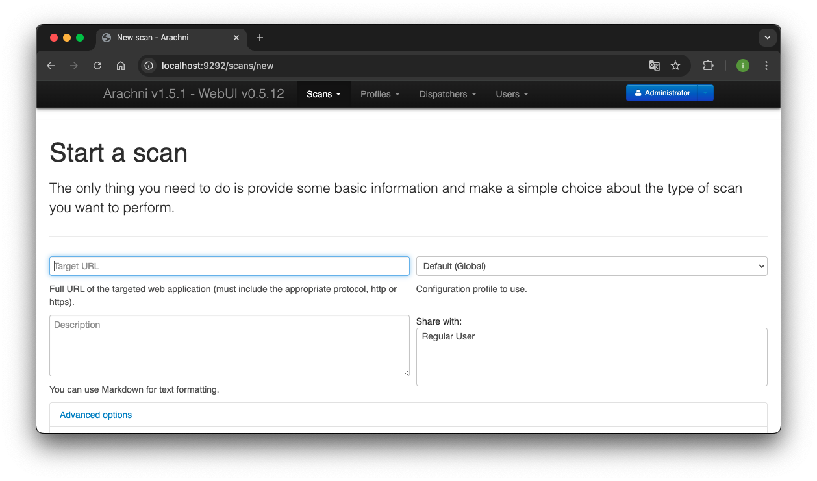Screen dimensions: 817x481
Task: Click the translate page icon
Action: click(x=655, y=66)
